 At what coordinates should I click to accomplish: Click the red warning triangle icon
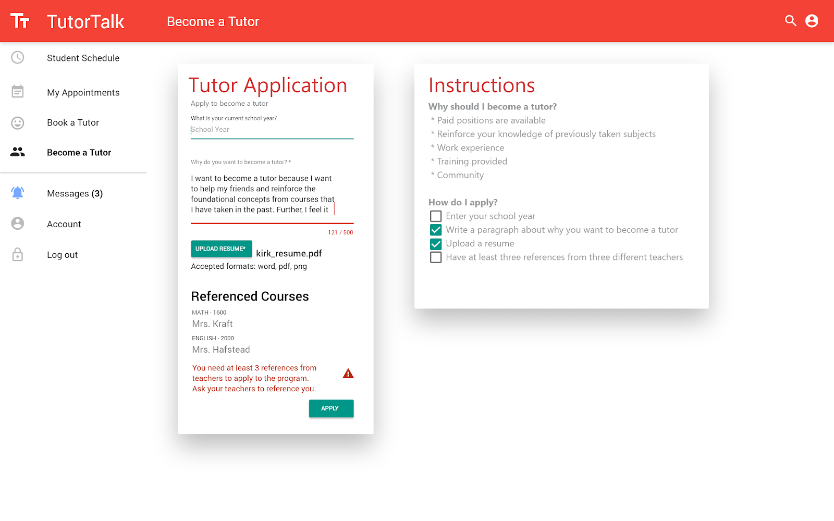(348, 374)
